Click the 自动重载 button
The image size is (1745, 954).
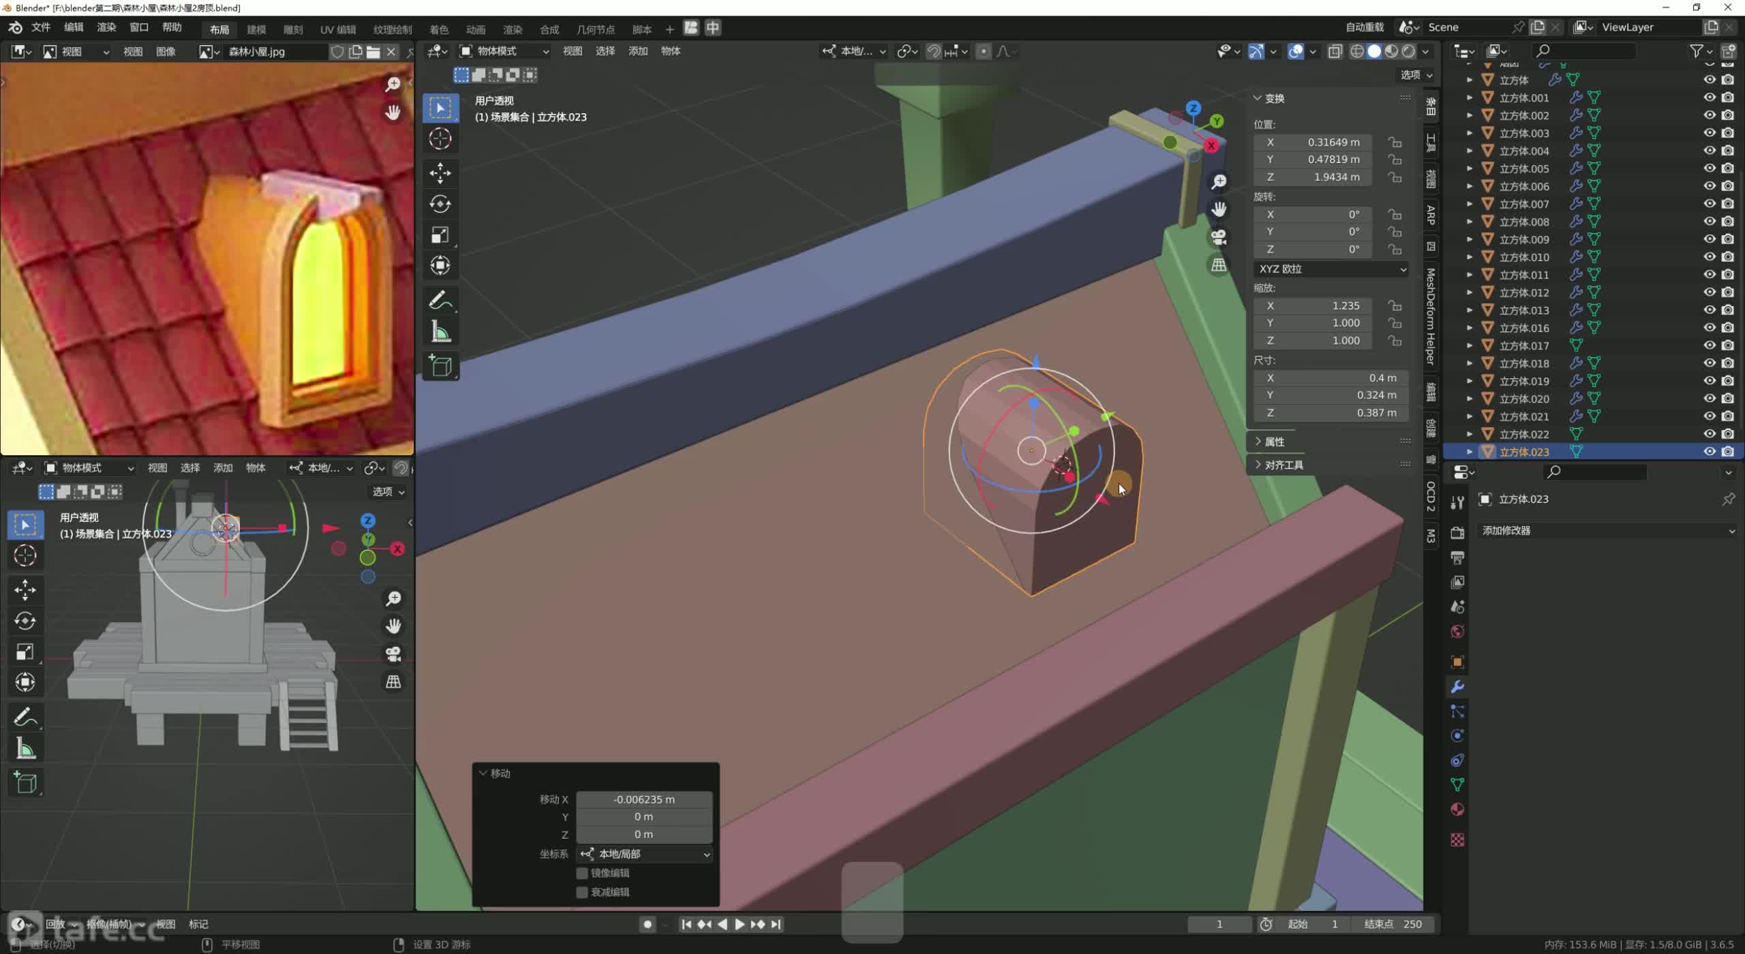coord(1365,27)
